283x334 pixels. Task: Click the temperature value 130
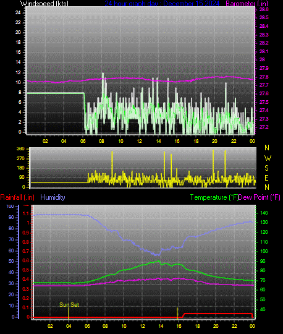264,222
